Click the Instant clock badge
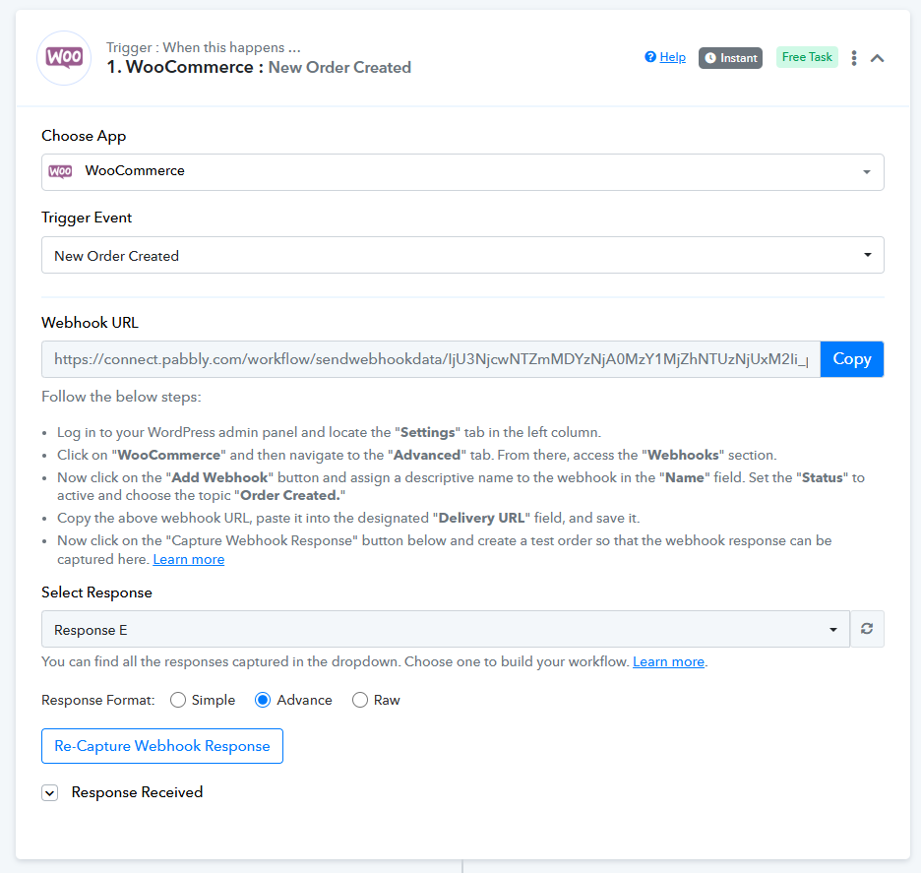Screen dimensions: 921x873 [730, 57]
